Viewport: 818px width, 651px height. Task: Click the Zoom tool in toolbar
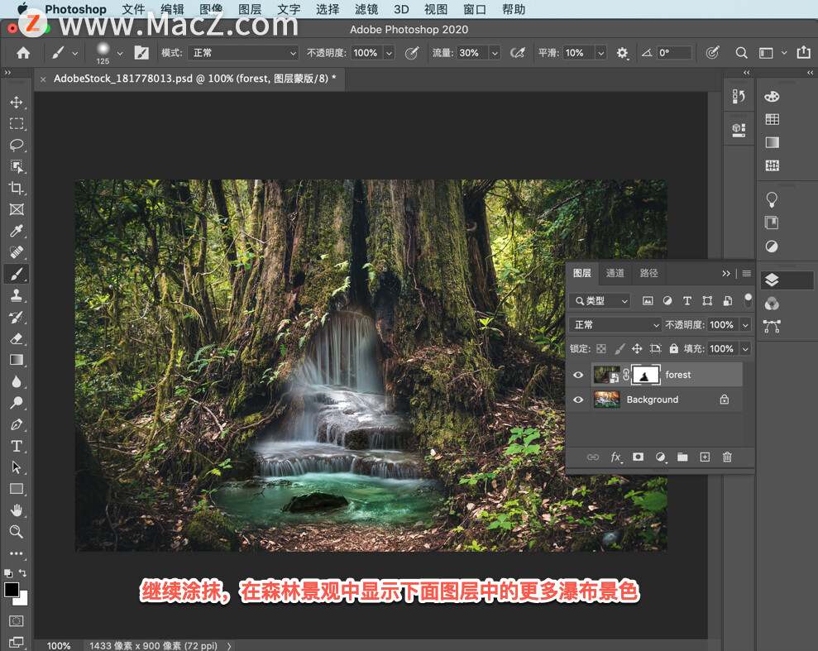(x=16, y=532)
